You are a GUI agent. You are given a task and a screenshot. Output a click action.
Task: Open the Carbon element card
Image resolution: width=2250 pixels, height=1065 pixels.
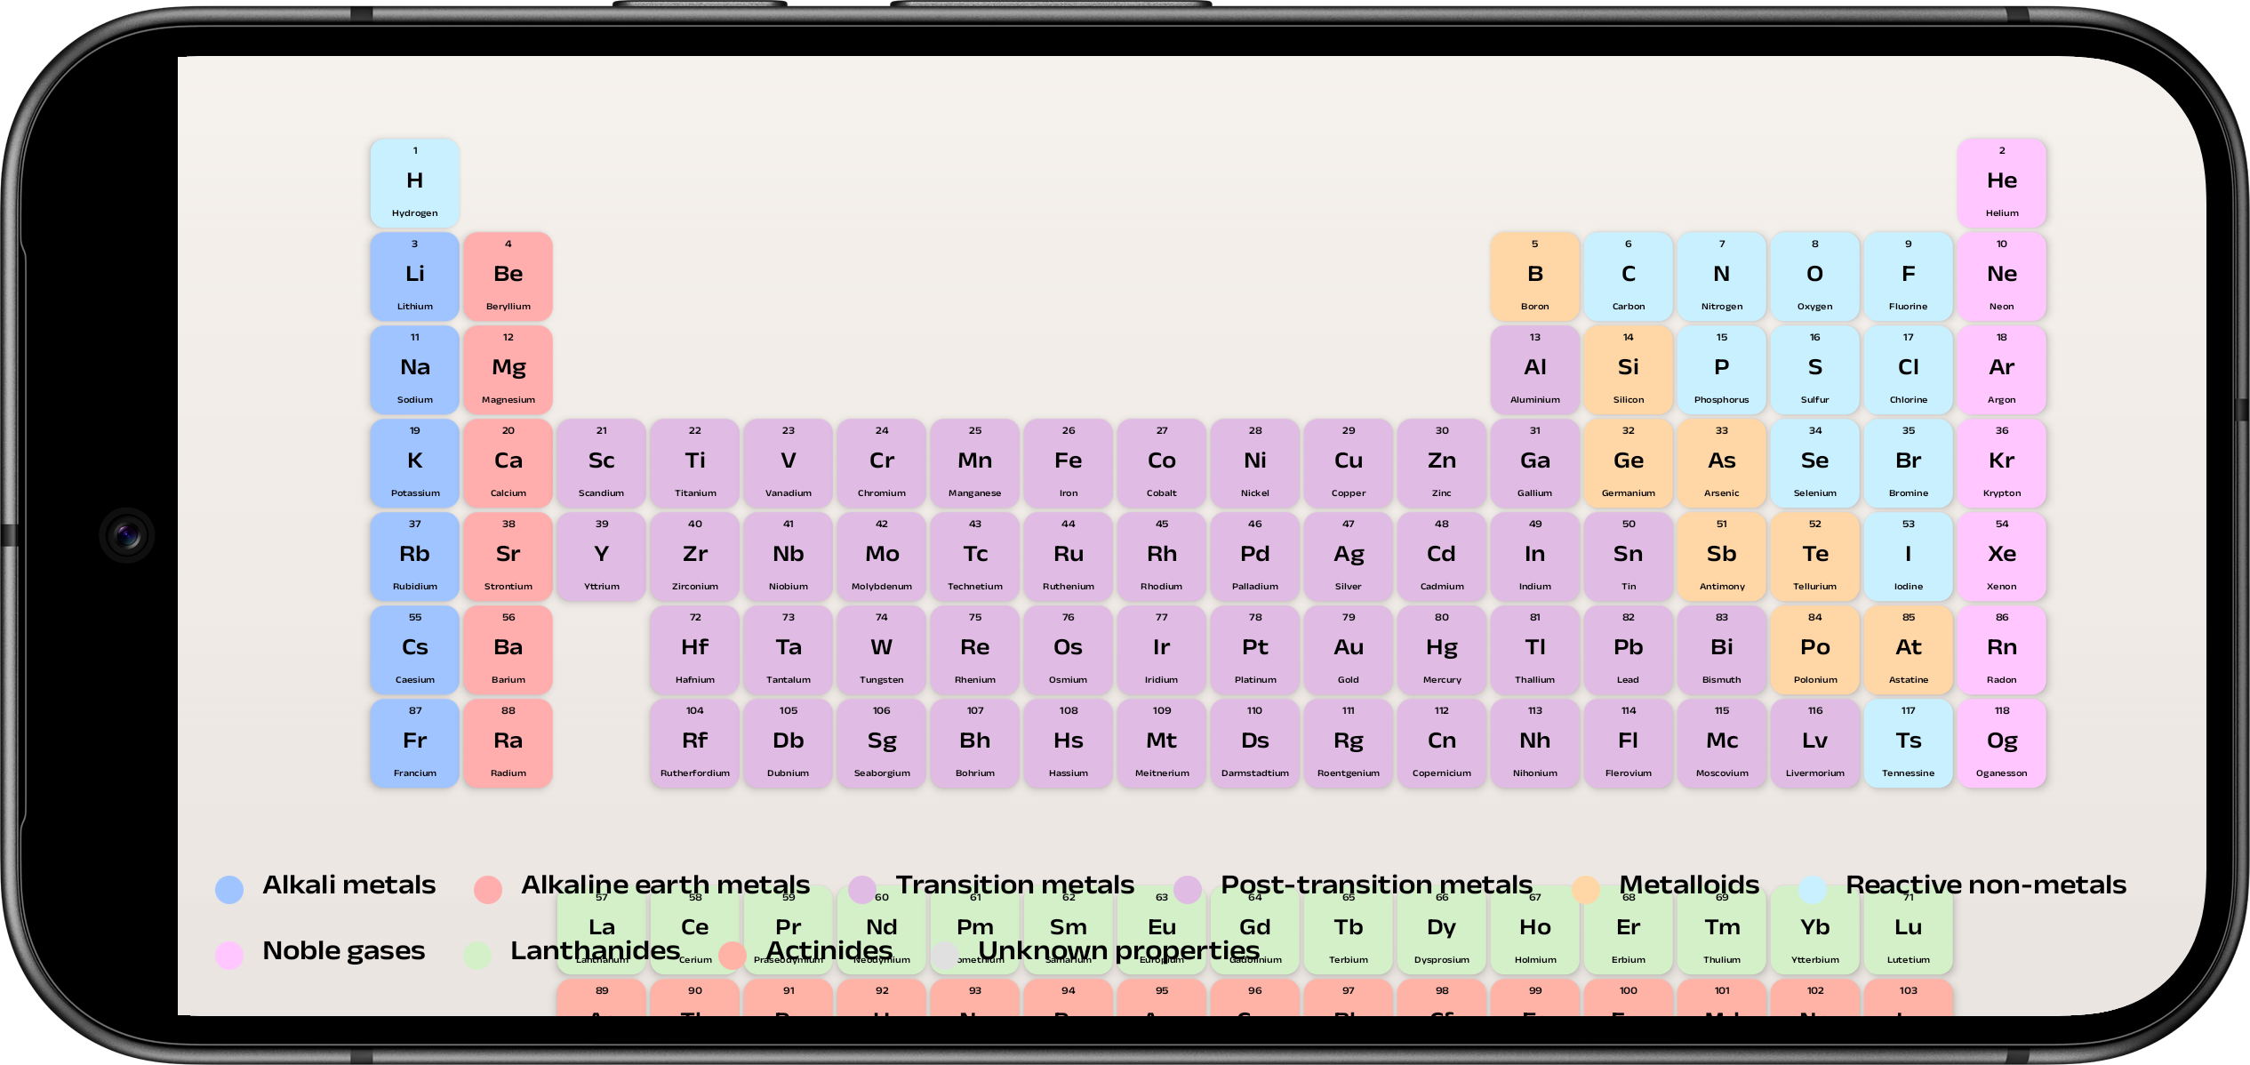coord(1628,276)
